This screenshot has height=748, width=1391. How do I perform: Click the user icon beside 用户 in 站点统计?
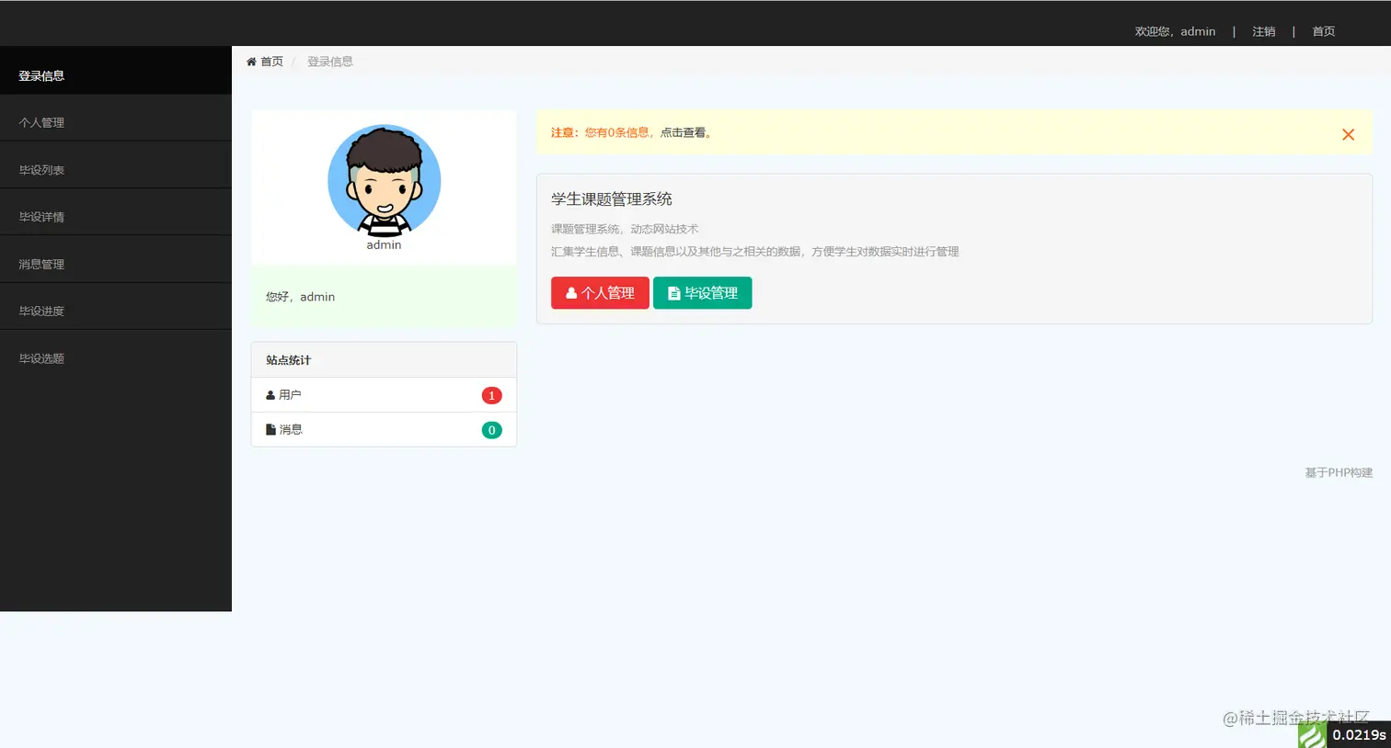270,394
